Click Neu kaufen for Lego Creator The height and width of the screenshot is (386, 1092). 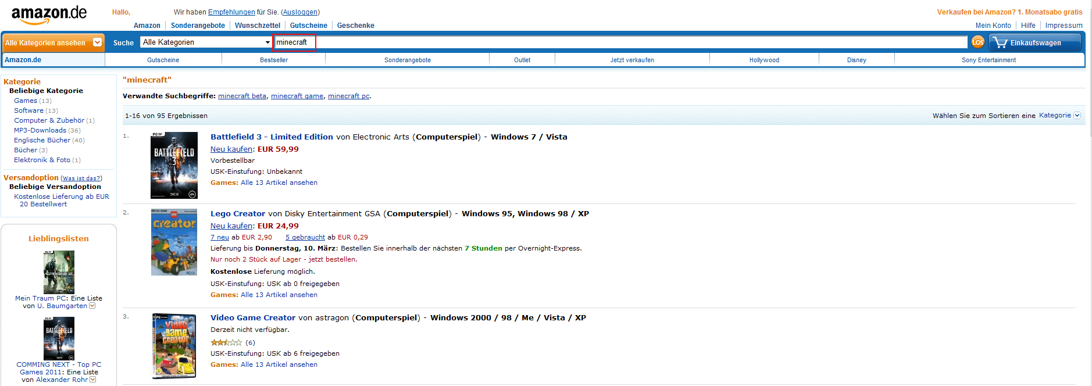(x=231, y=226)
